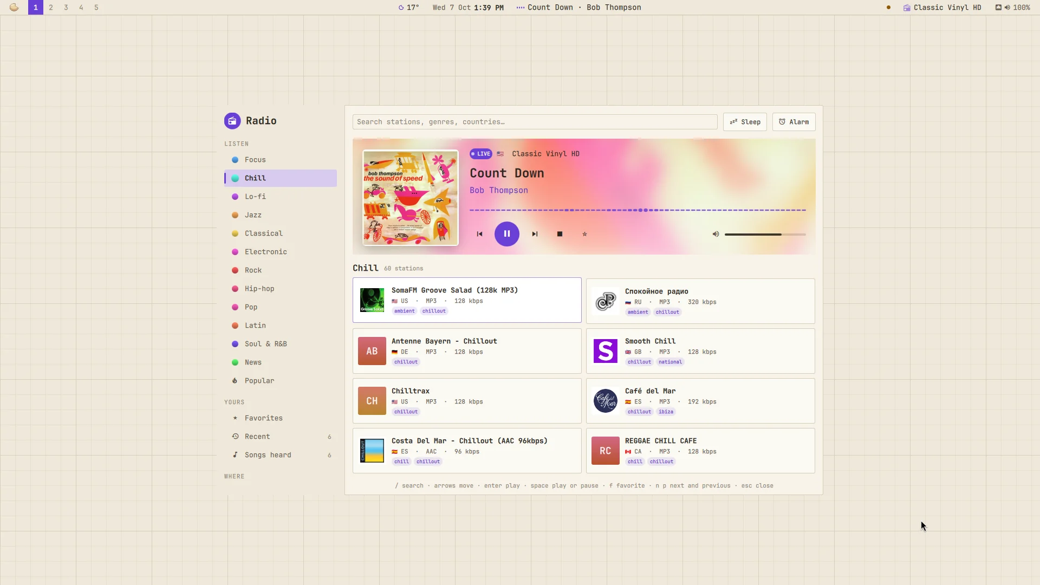This screenshot has height=585, width=1040.
Task: Open the Latin genre
Action: [280, 326]
